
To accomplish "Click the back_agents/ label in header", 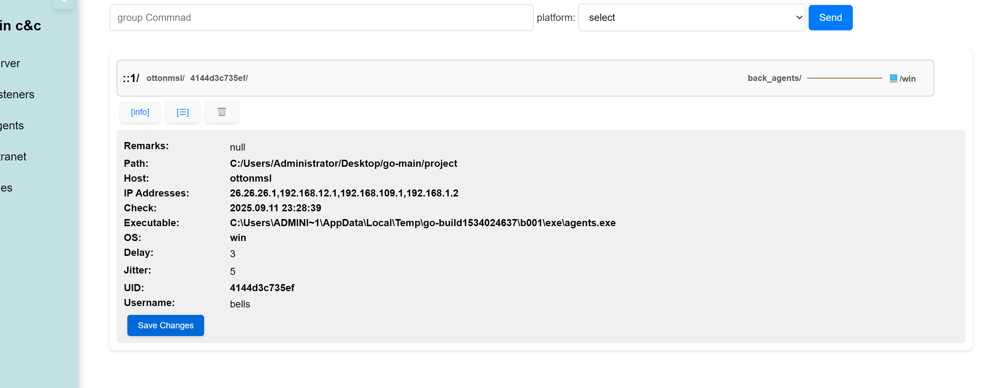I will 774,78.
